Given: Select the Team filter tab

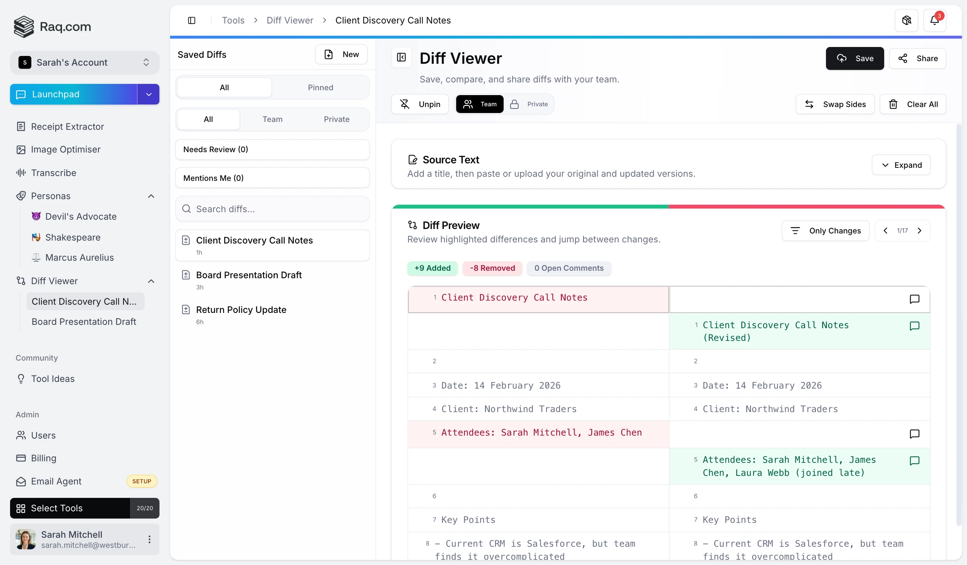Looking at the screenshot, I should coord(272,119).
